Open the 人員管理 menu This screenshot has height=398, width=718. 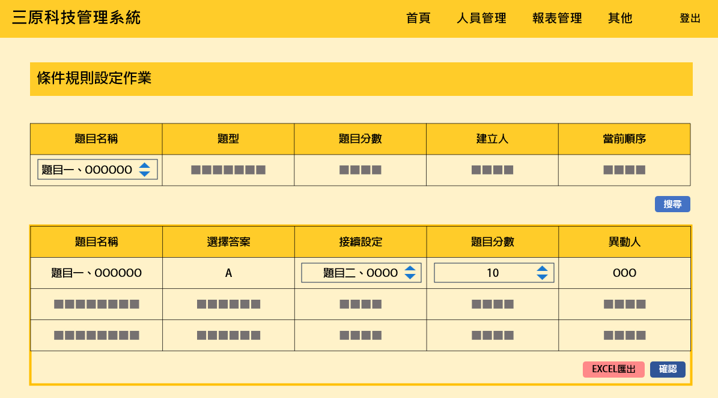point(481,18)
